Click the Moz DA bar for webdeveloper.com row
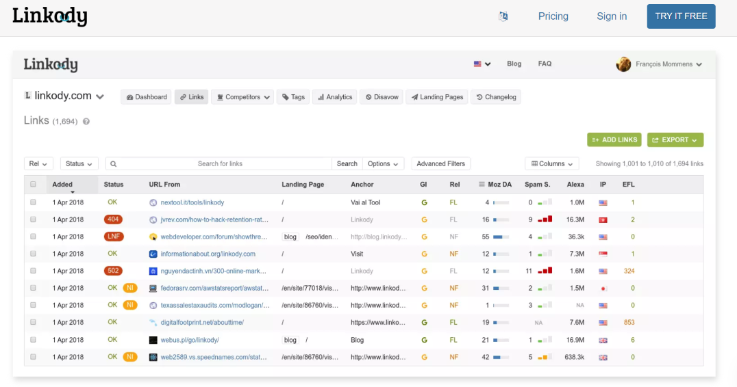Viewport: 737px width, 387px height. click(501, 237)
